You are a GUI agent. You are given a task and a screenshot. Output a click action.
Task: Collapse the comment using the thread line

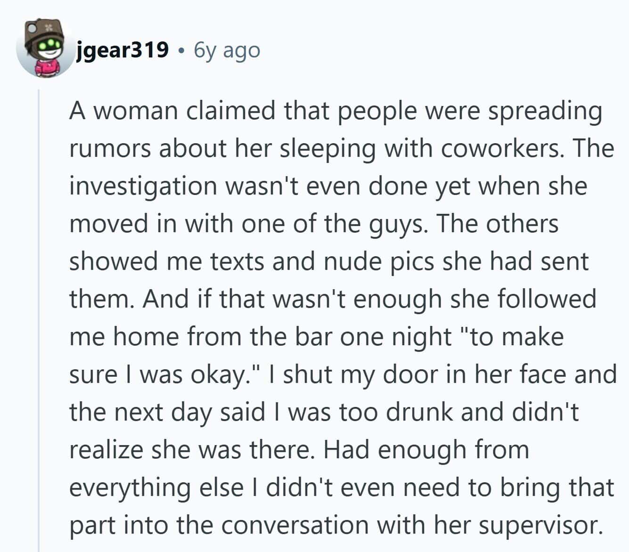(39, 320)
